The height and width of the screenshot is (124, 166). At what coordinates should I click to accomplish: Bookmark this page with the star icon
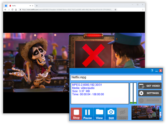115,10
